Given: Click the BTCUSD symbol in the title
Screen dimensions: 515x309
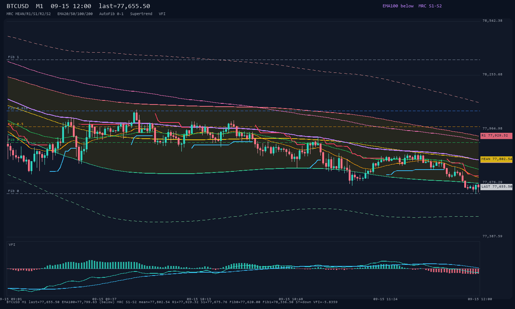Looking at the screenshot, I should point(18,6).
